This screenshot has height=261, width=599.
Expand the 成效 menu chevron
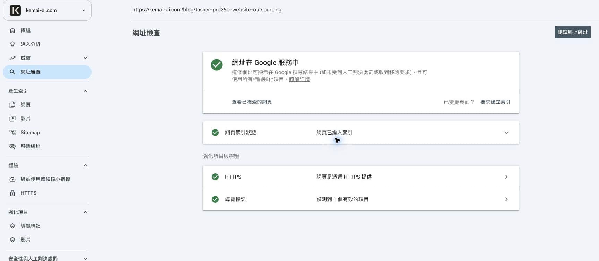[x=85, y=58]
